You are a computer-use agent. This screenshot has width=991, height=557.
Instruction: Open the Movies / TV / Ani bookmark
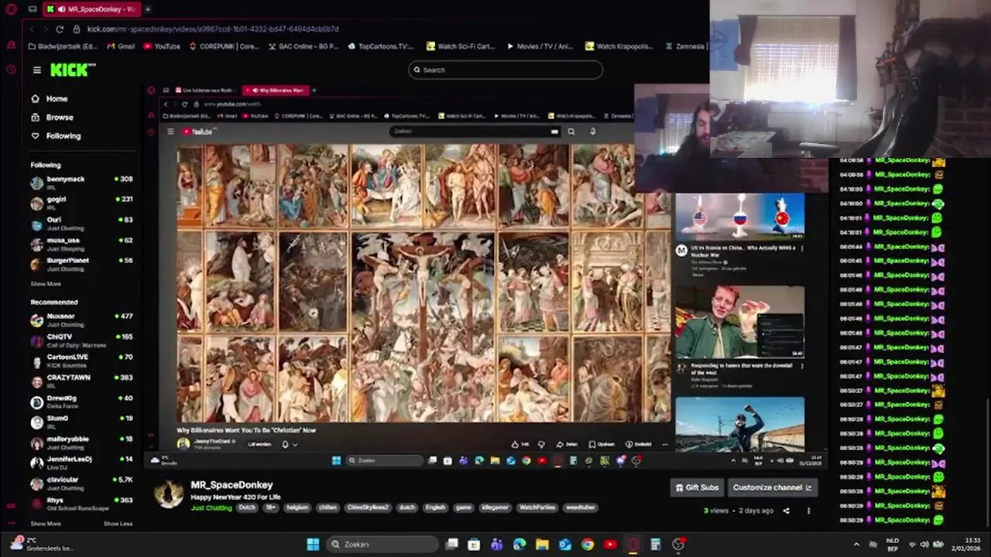(x=540, y=46)
